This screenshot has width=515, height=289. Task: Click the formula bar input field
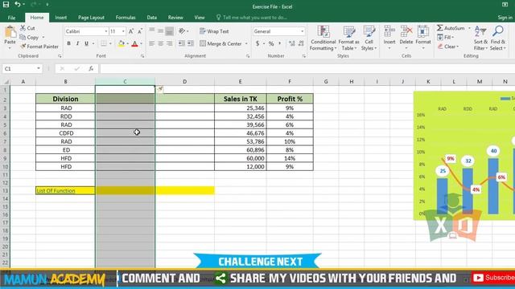[307, 68]
